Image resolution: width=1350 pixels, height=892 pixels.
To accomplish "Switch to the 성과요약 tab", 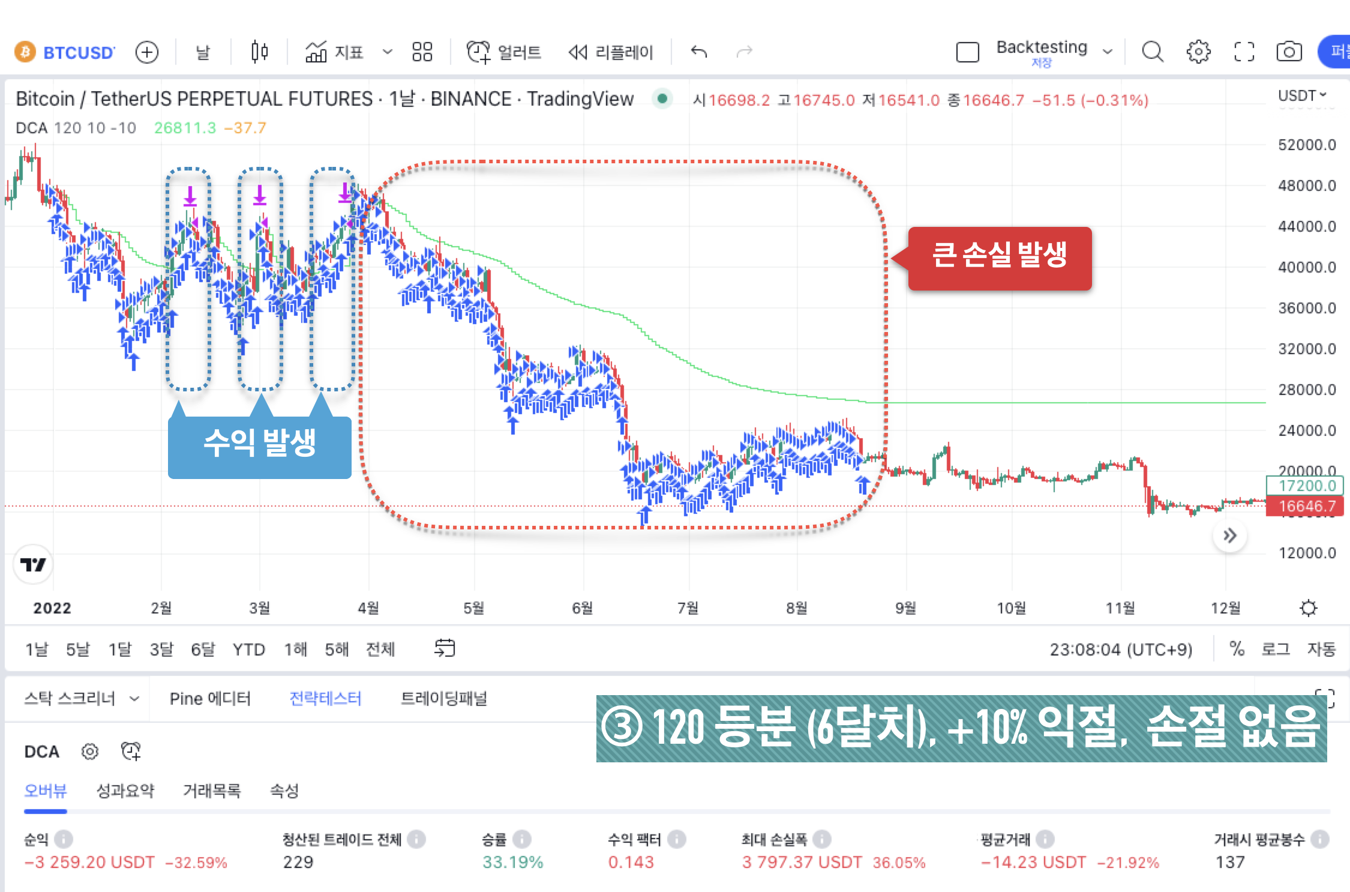I will point(126,791).
